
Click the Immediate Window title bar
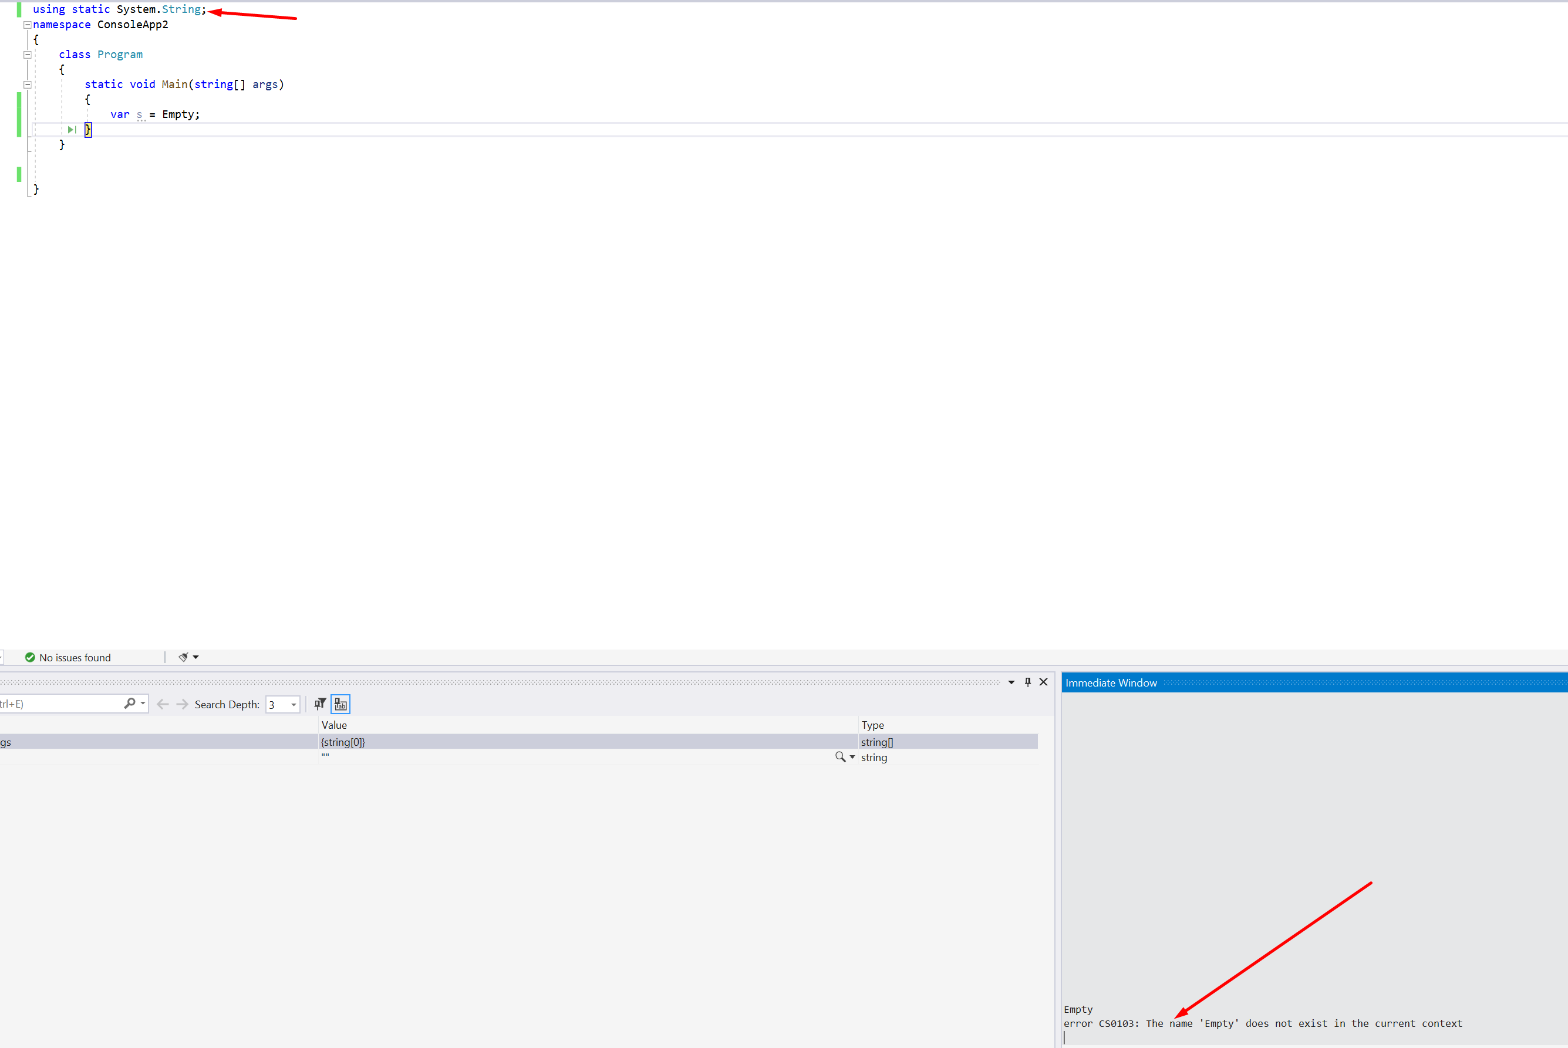point(1111,682)
